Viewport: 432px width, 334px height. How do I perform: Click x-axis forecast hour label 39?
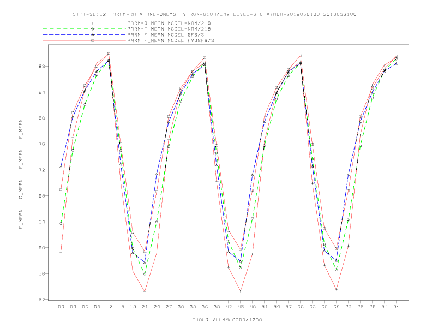[217, 307]
